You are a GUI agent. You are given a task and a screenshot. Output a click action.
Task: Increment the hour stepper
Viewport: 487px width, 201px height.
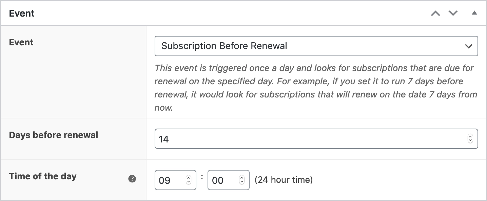tap(189, 178)
